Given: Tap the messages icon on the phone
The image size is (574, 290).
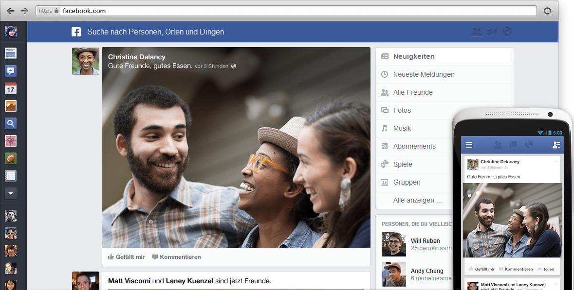Looking at the screenshot, I should click(x=513, y=145).
